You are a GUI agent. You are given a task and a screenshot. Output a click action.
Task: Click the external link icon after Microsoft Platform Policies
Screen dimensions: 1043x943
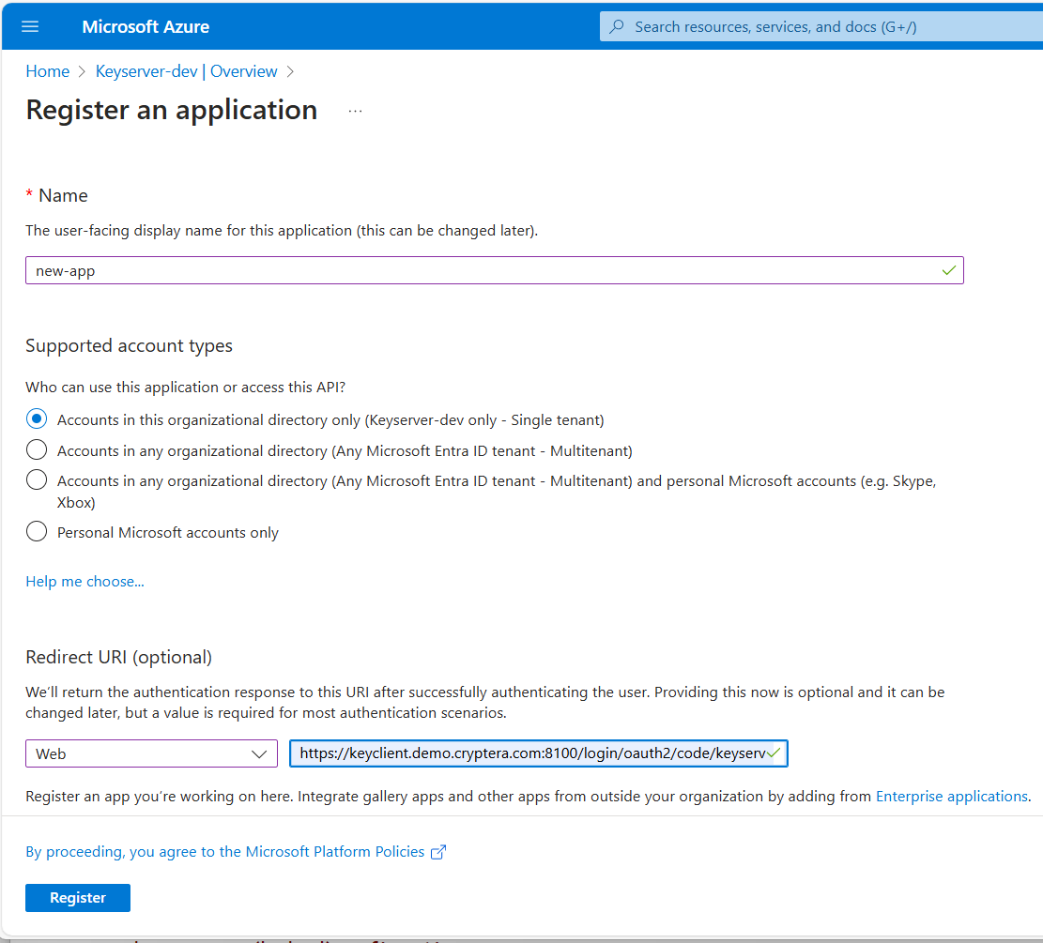tap(438, 851)
